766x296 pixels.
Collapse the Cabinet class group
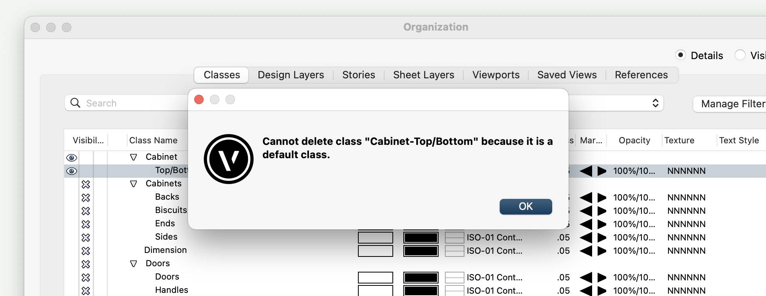click(x=134, y=157)
